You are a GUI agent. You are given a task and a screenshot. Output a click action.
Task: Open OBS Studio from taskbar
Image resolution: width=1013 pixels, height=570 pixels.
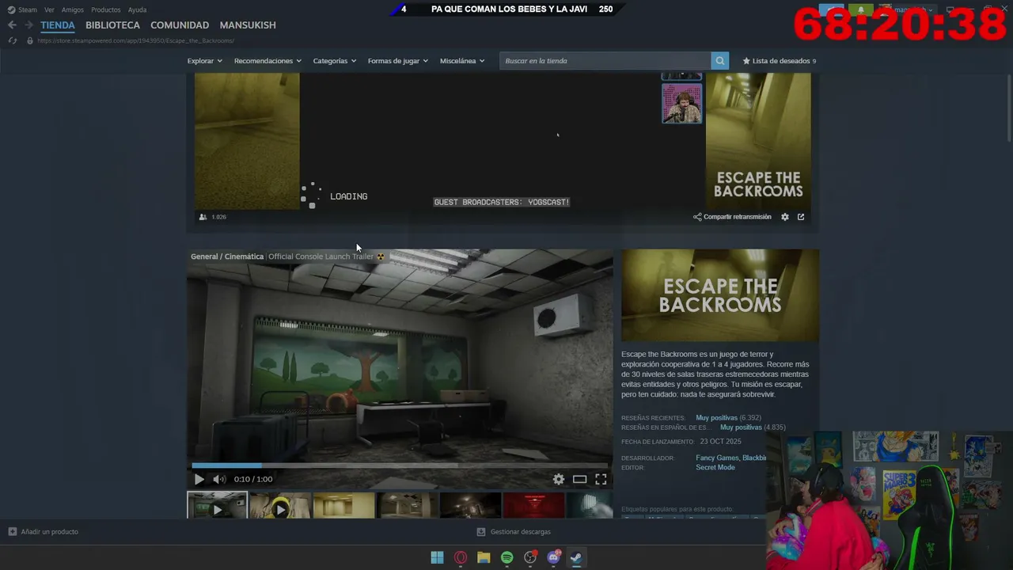point(530,557)
